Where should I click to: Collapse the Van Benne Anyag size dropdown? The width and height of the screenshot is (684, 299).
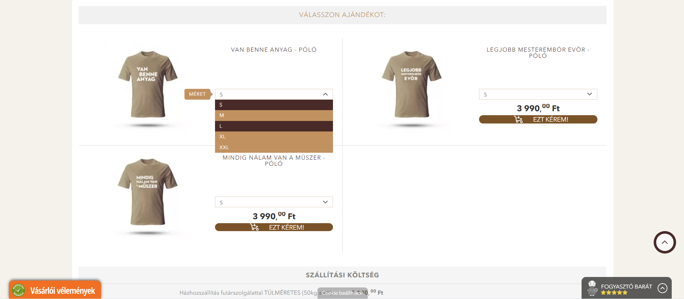[x=274, y=94]
